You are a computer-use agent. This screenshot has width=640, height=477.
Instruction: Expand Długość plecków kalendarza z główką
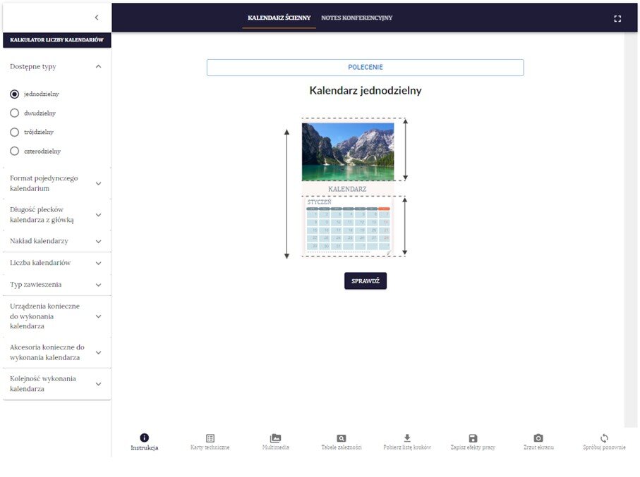point(57,215)
